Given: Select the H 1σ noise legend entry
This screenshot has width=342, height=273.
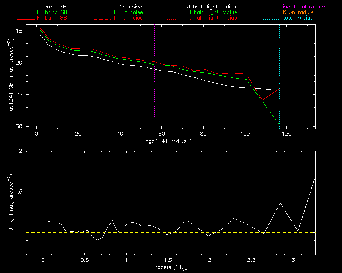Looking at the screenshot, I should [x=130, y=12].
